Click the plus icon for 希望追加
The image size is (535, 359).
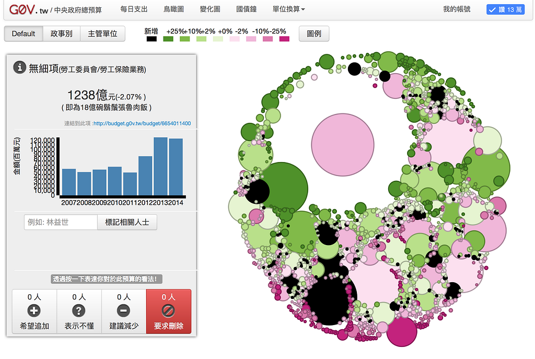pos(34,310)
